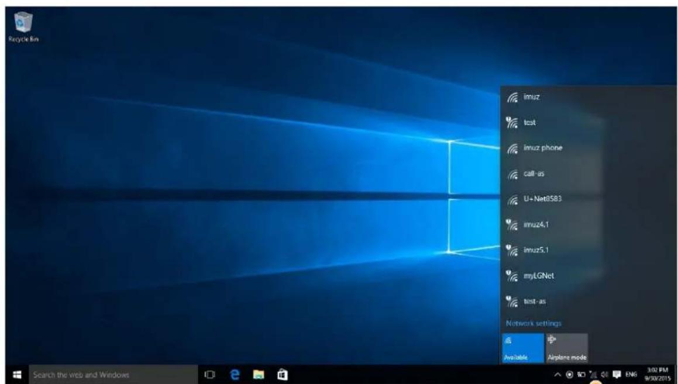Focus the Search the web and Windows box
Image resolution: width=678 pixels, height=384 pixels.
coord(113,375)
